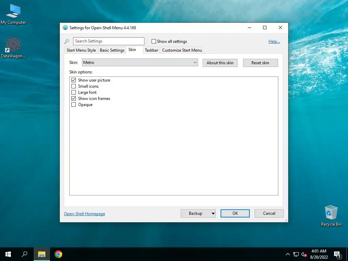This screenshot has width=348, height=261.
Task: Launch Google Chrome from the taskbar
Action: coord(58,254)
